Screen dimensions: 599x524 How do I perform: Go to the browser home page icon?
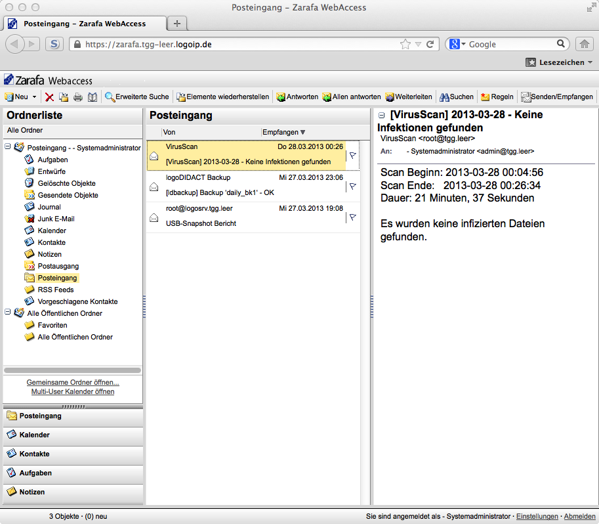584,44
